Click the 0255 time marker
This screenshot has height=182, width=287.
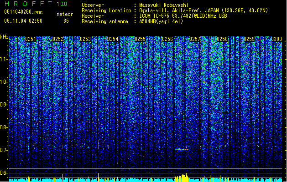pyautogui.click(x=140, y=39)
